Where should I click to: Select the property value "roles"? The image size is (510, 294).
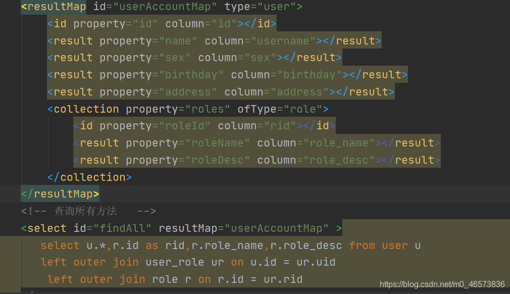[208, 109]
